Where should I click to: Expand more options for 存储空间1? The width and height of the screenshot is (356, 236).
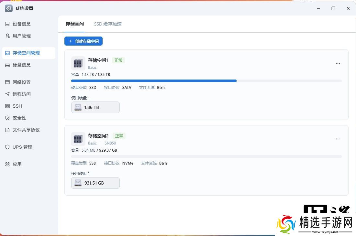pos(338,63)
